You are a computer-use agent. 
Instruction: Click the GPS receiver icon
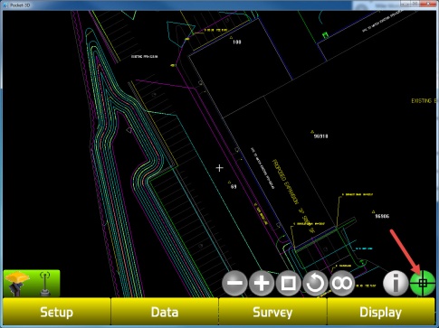(17, 284)
